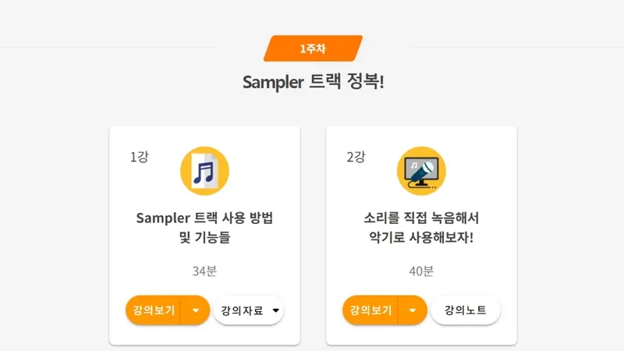
Task: Click the 40분 duration text
Action: point(421,271)
